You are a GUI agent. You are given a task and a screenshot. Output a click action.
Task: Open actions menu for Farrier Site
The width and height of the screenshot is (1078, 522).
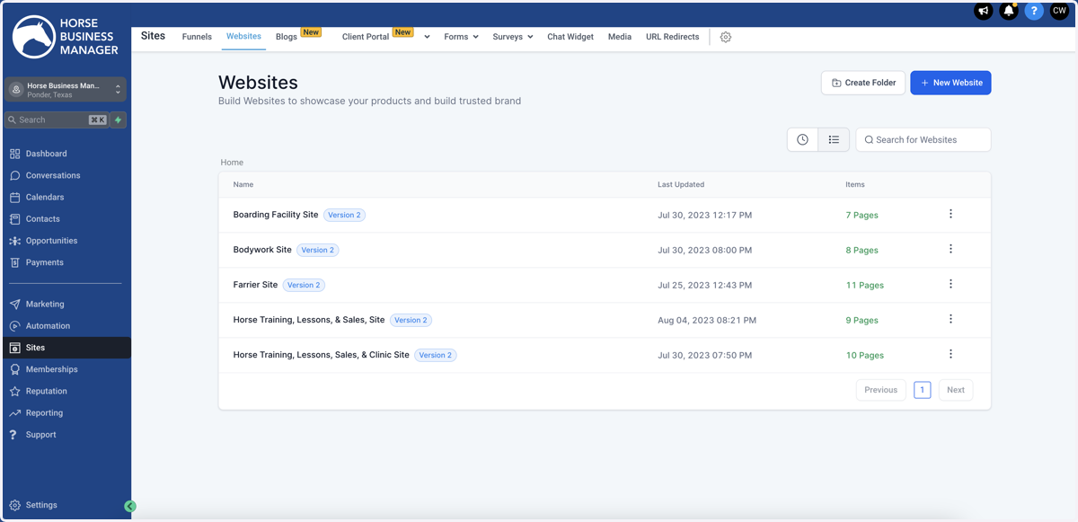950,284
